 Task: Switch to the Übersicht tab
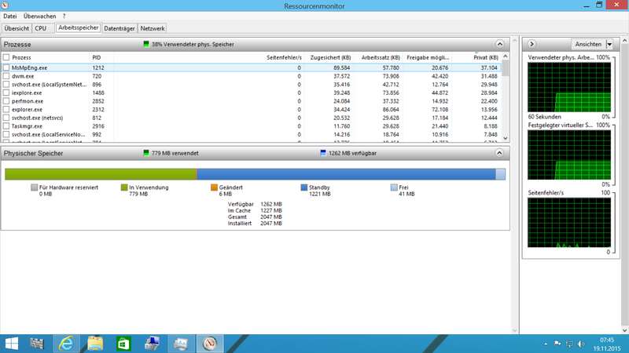coord(17,28)
